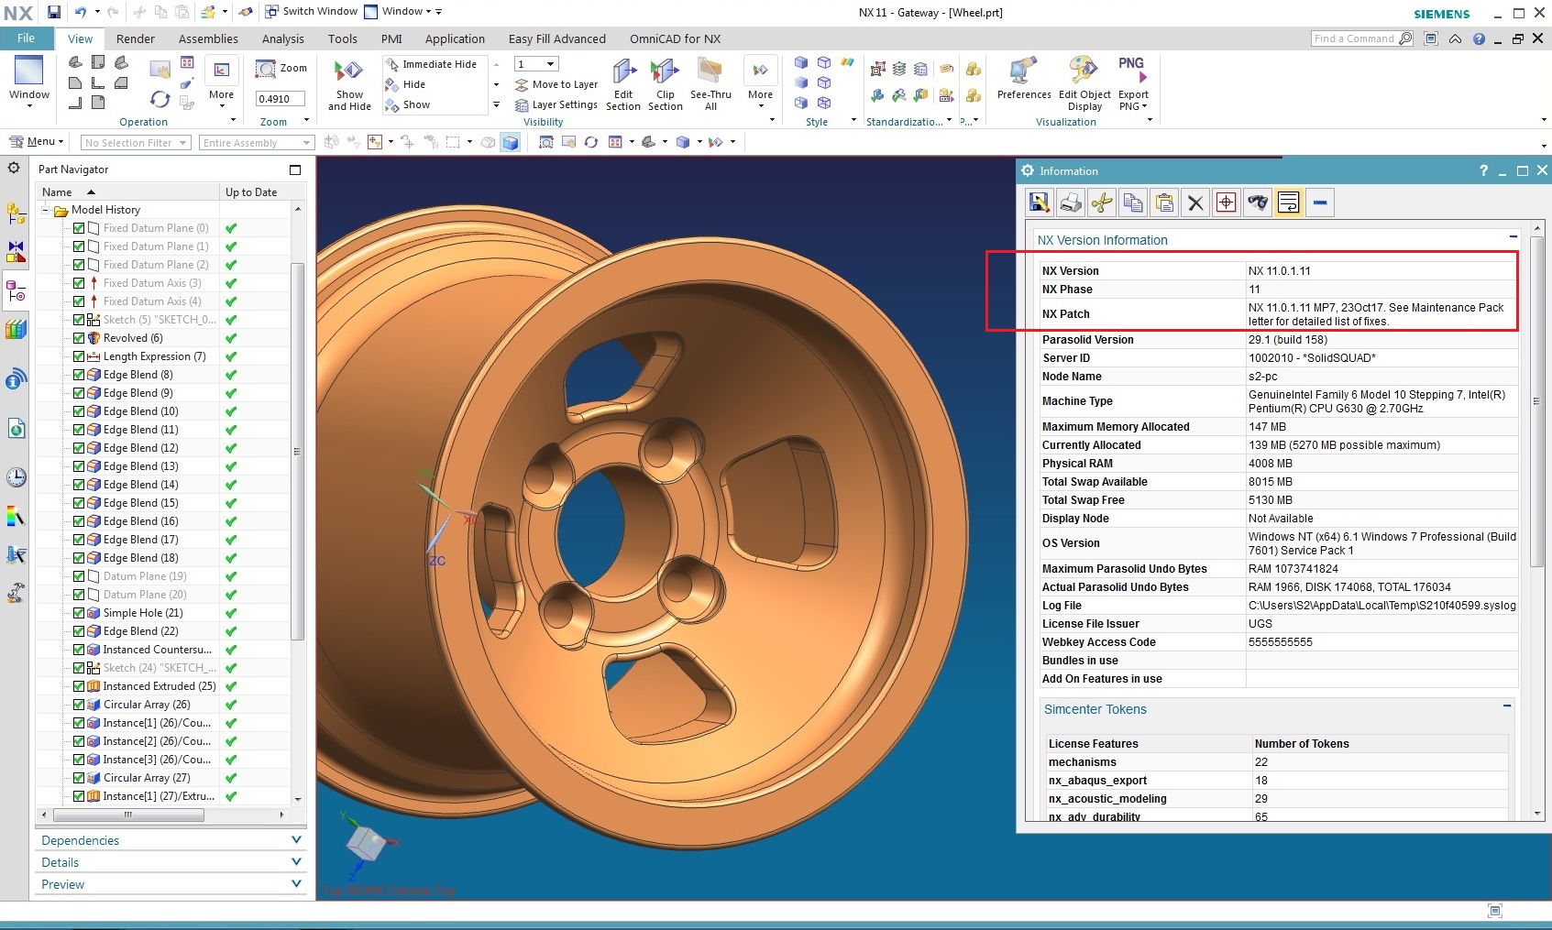This screenshot has height=930, width=1552.
Task: Click the zoom scale field showing 0.4910
Action: [280, 99]
